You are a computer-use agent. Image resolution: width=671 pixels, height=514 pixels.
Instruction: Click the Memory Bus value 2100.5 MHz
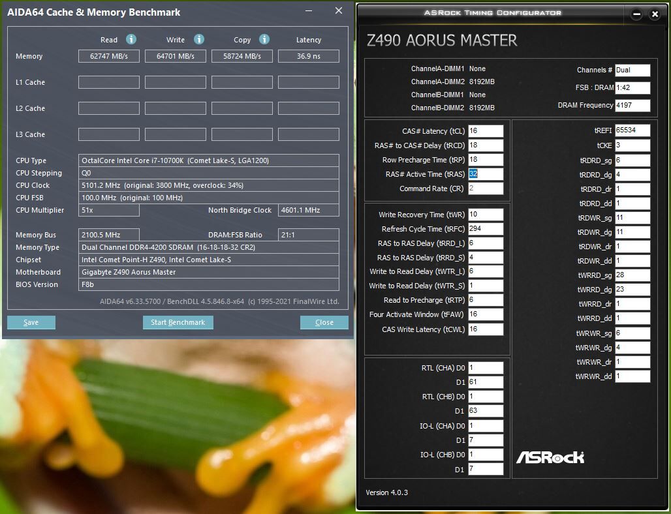point(109,235)
